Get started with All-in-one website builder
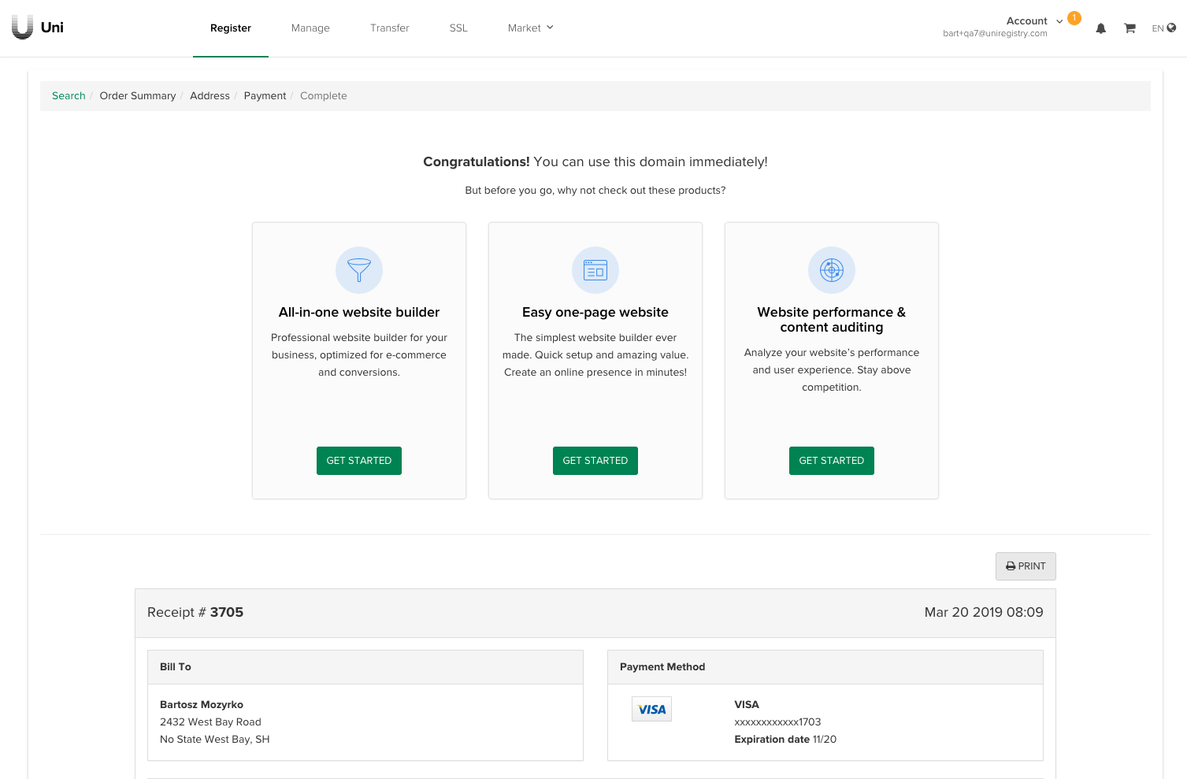This screenshot has width=1187, height=779. tap(359, 461)
